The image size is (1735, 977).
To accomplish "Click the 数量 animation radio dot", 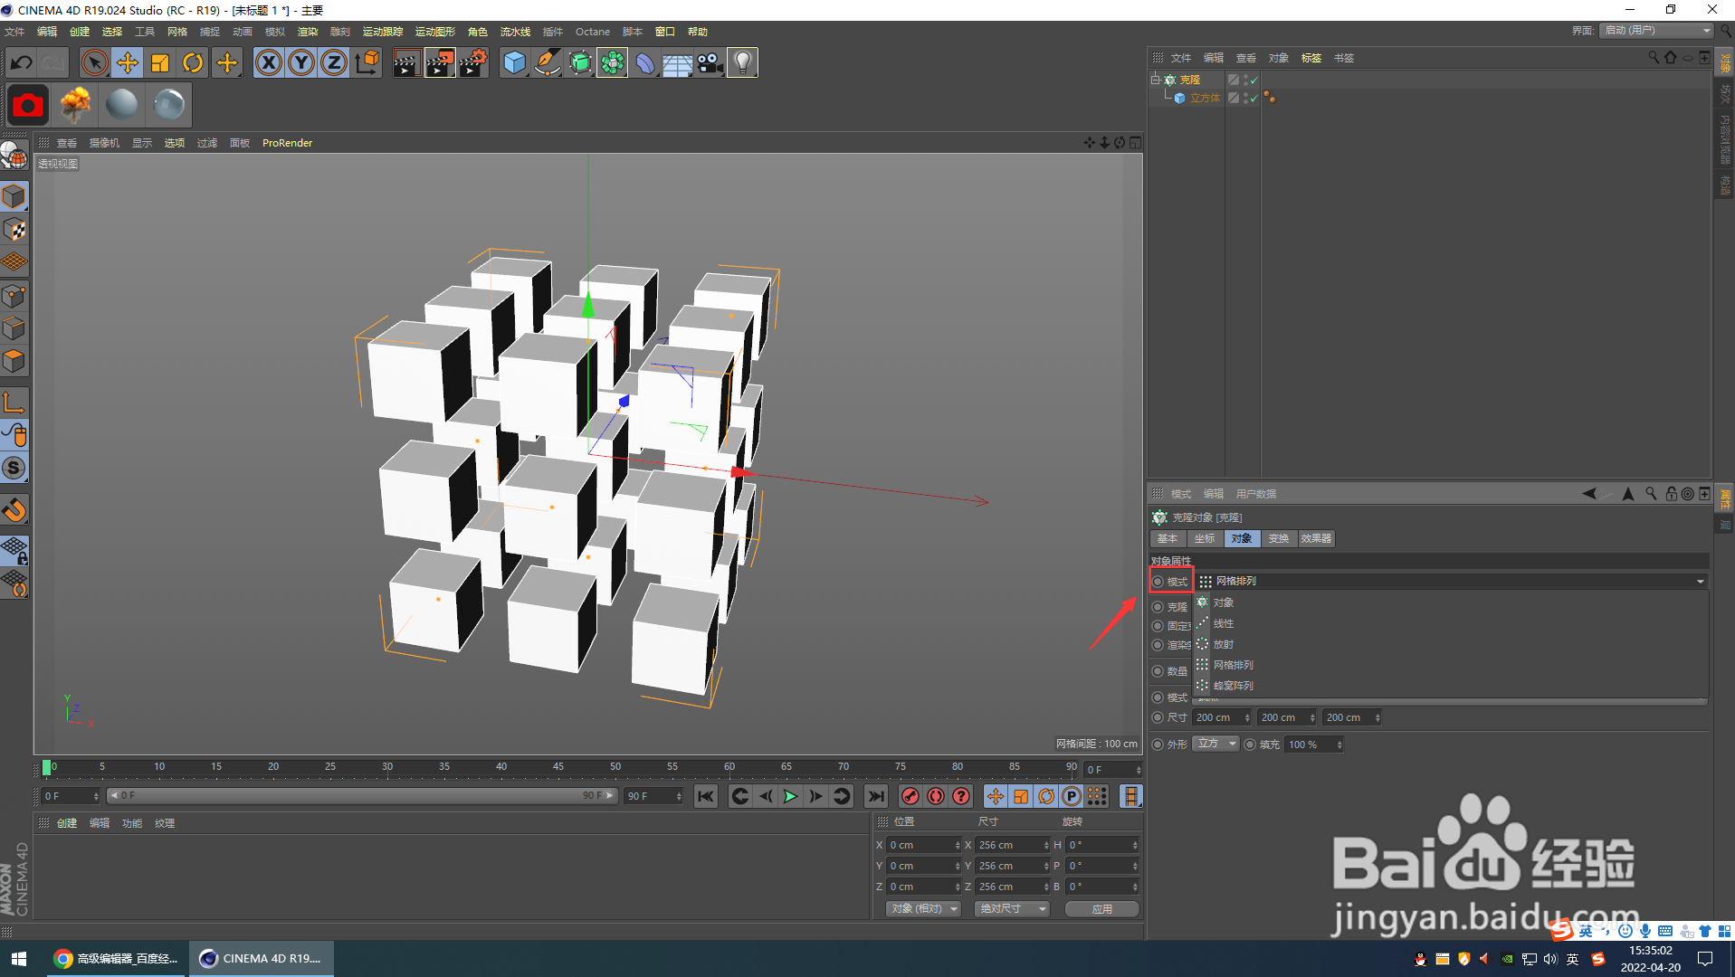I will point(1158,671).
